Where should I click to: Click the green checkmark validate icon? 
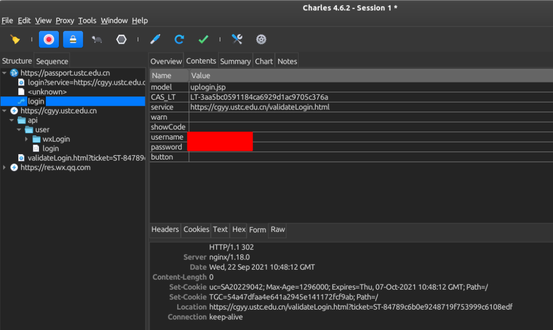[204, 39]
